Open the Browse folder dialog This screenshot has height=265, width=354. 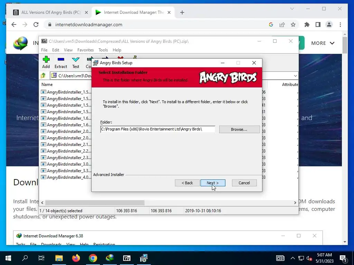point(239,129)
